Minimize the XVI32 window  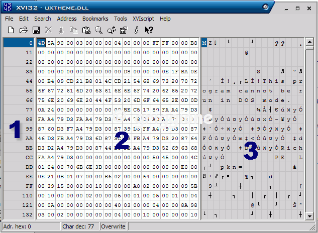click(286, 9)
